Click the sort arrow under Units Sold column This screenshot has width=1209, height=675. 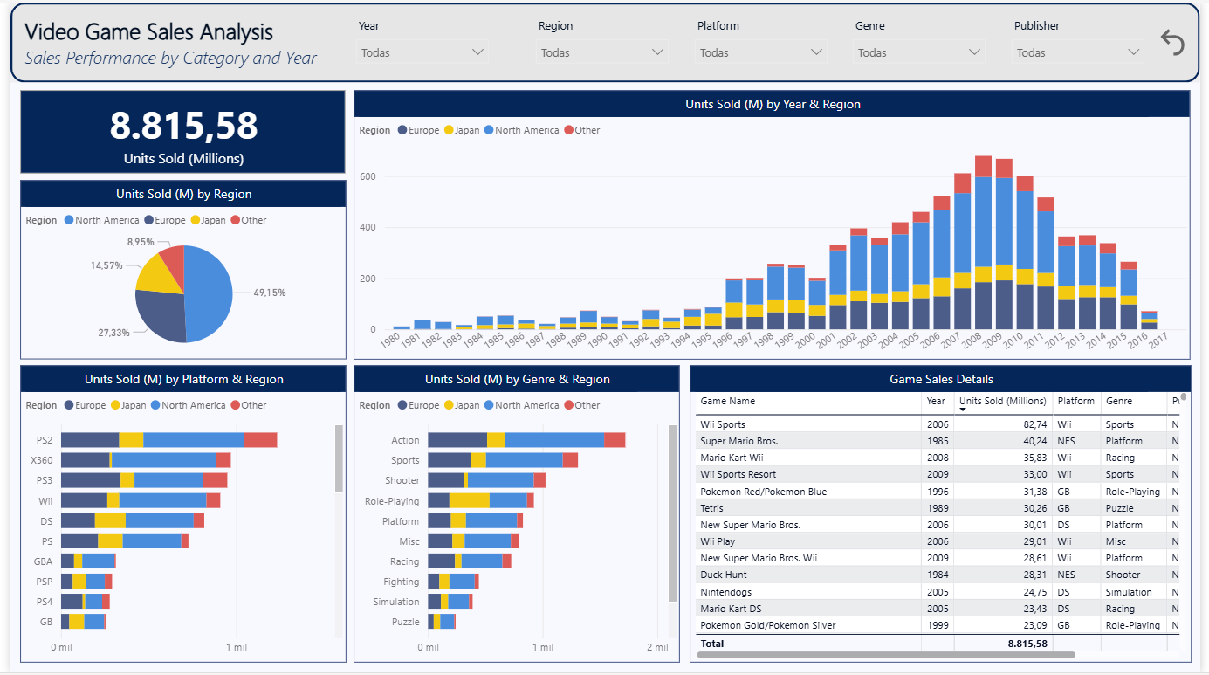pyautogui.click(x=963, y=410)
